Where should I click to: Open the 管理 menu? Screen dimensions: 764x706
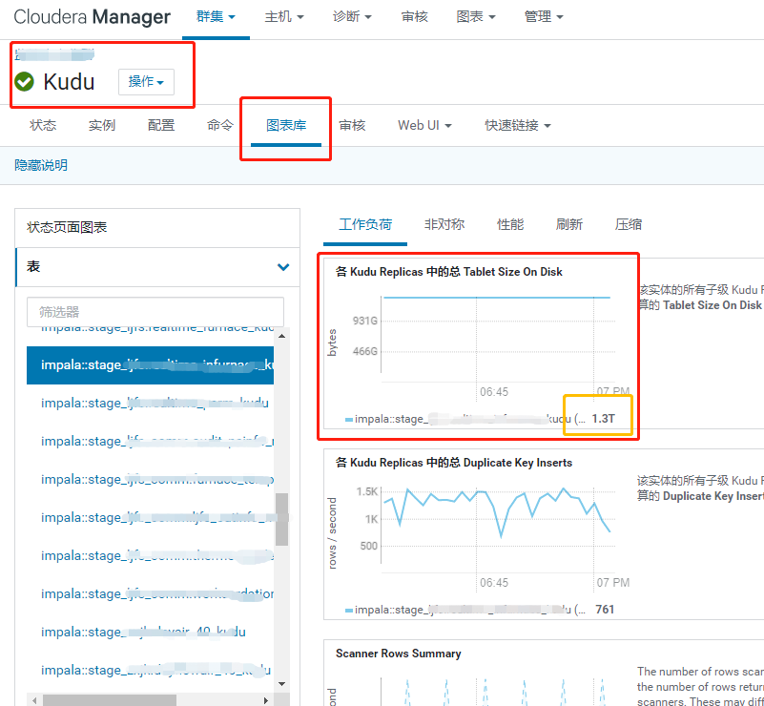[544, 16]
